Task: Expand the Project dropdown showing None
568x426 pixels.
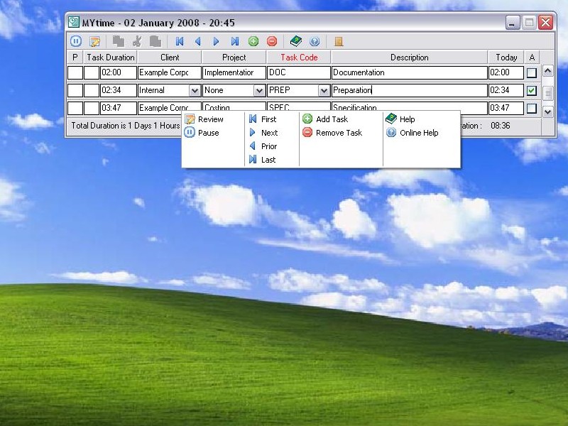Action: click(259, 91)
